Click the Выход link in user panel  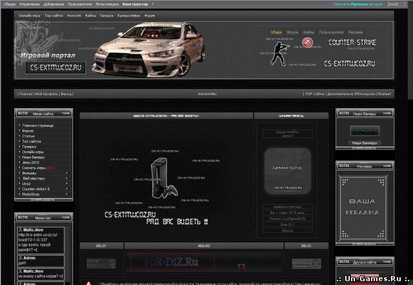pyautogui.click(x=278, y=230)
